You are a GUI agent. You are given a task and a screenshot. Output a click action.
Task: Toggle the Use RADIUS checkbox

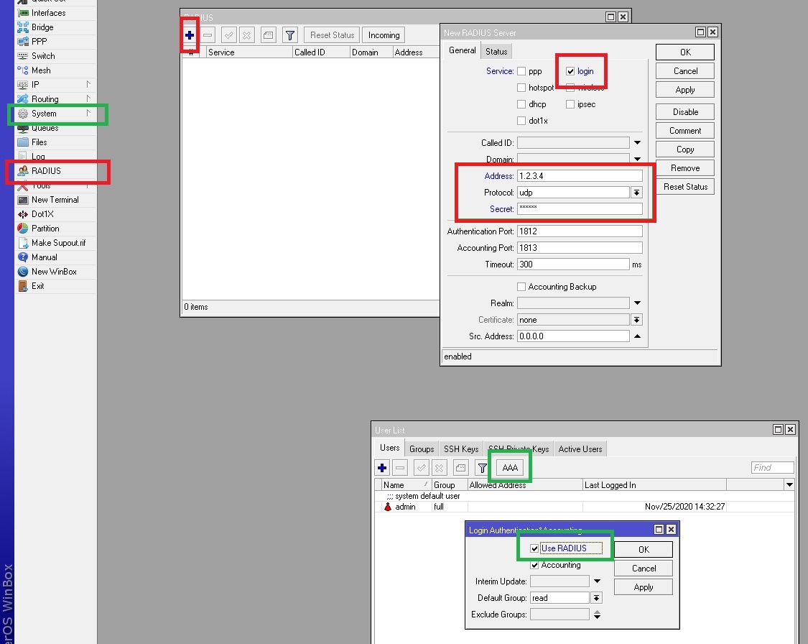click(534, 548)
